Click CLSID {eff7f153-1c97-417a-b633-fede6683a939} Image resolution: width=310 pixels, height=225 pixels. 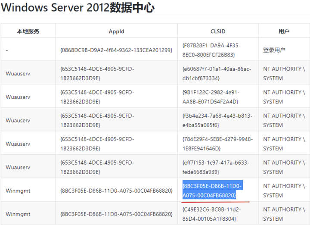pyautogui.click(x=216, y=167)
